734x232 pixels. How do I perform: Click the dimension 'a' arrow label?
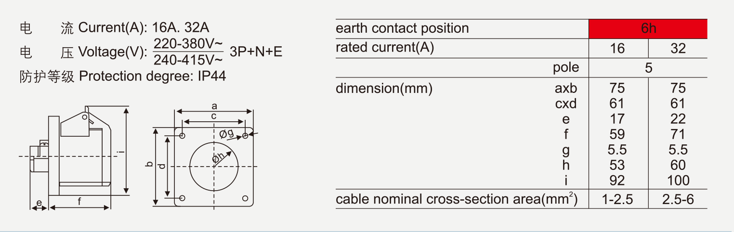pyautogui.click(x=214, y=106)
